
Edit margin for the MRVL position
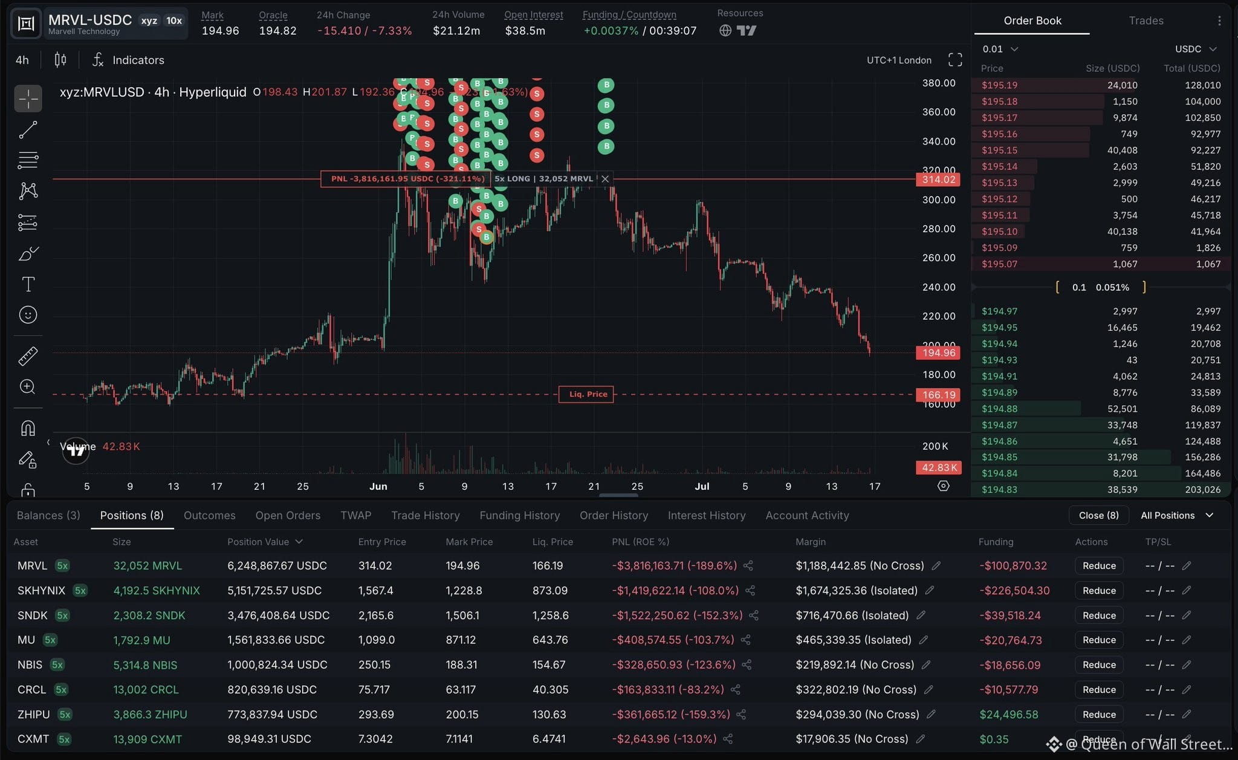(x=936, y=566)
